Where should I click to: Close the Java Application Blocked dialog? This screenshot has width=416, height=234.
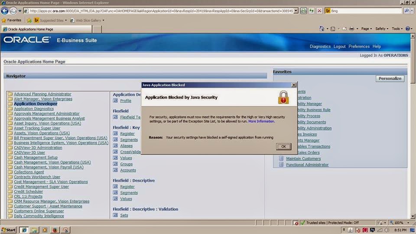(x=294, y=85)
